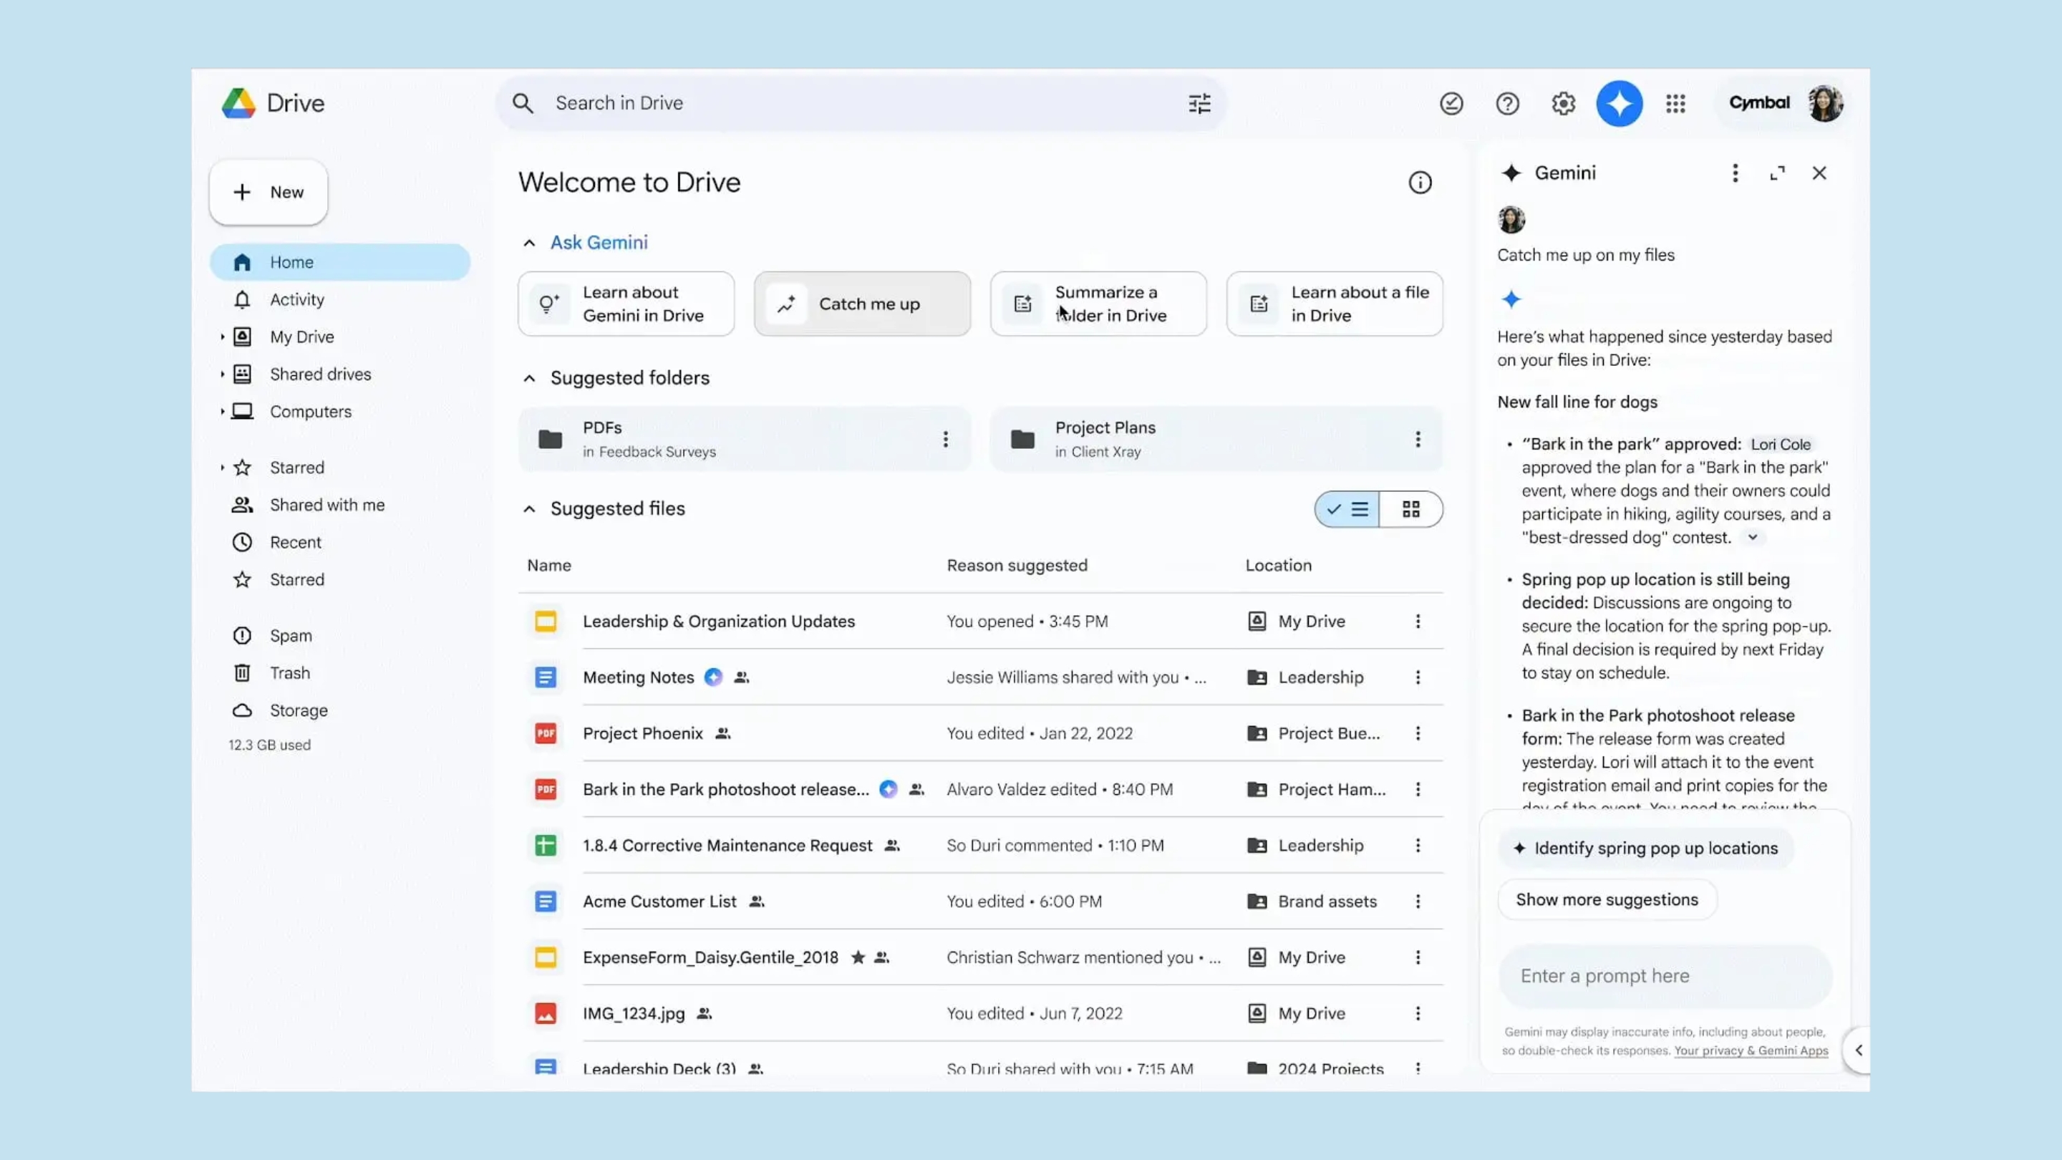The image size is (2062, 1160).
Task: Open more actions for Leadership & Organization Updates
Action: (x=1418, y=622)
